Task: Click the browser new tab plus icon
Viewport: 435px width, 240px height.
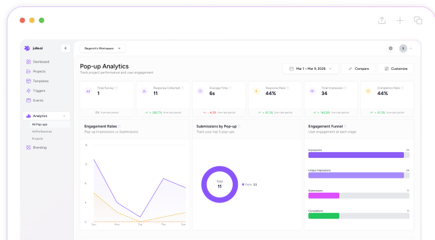Action: coord(400,20)
